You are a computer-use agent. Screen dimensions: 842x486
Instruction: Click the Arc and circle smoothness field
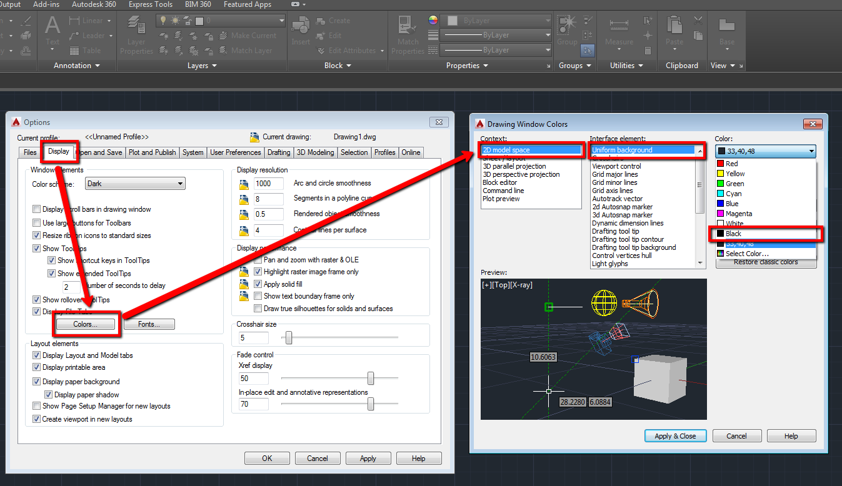tap(270, 184)
